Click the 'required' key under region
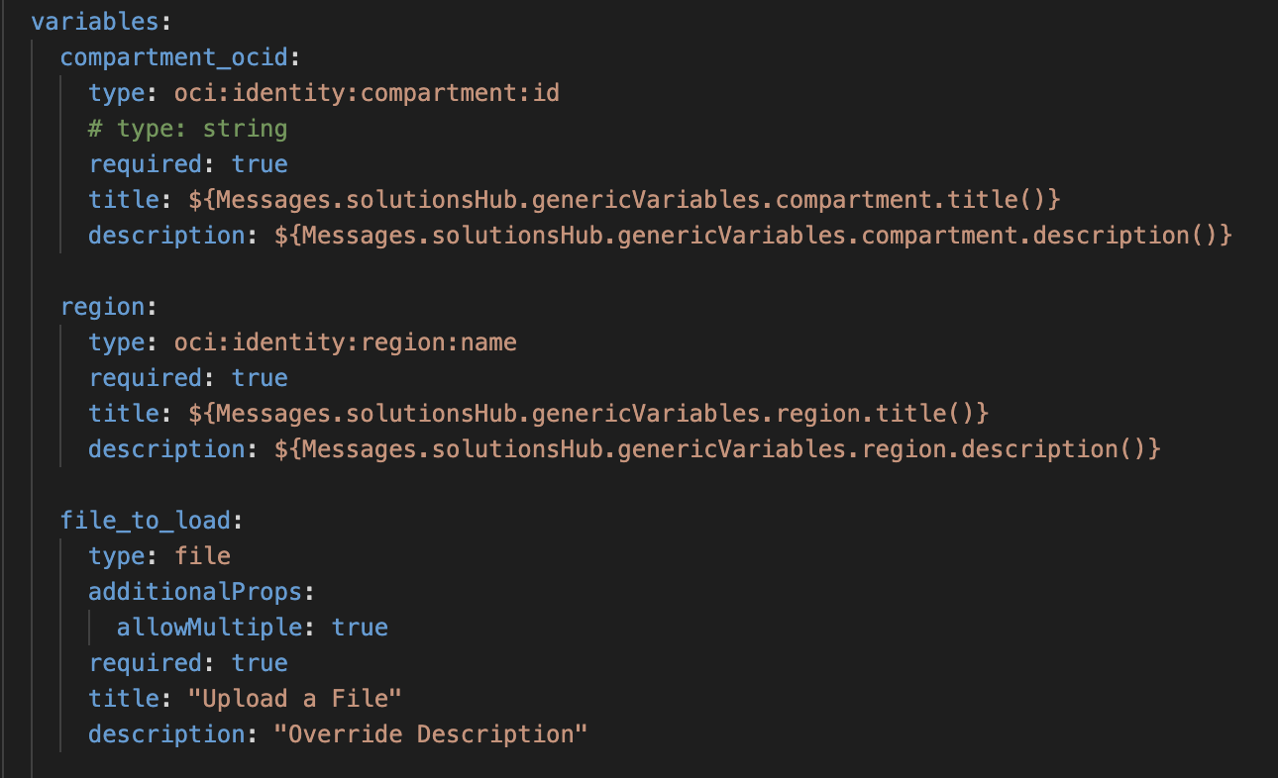Viewport: 1278px width, 778px height. (145, 378)
